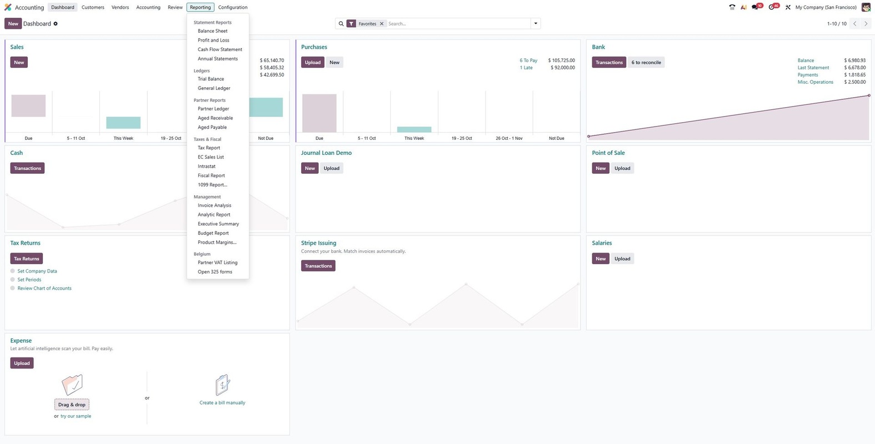Mark the Set Company Data step circle

13,271
